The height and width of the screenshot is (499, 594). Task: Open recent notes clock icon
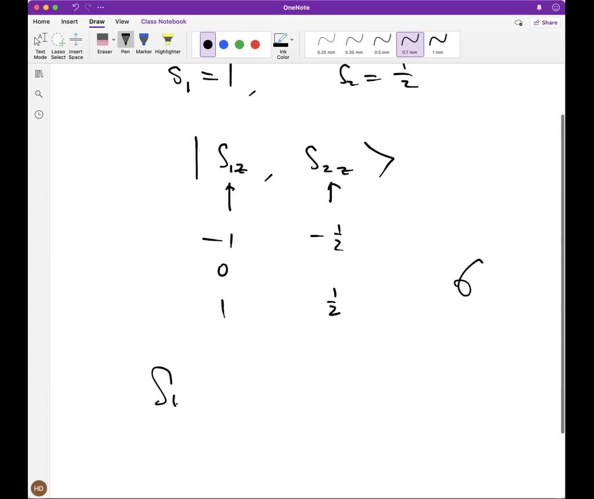(39, 114)
